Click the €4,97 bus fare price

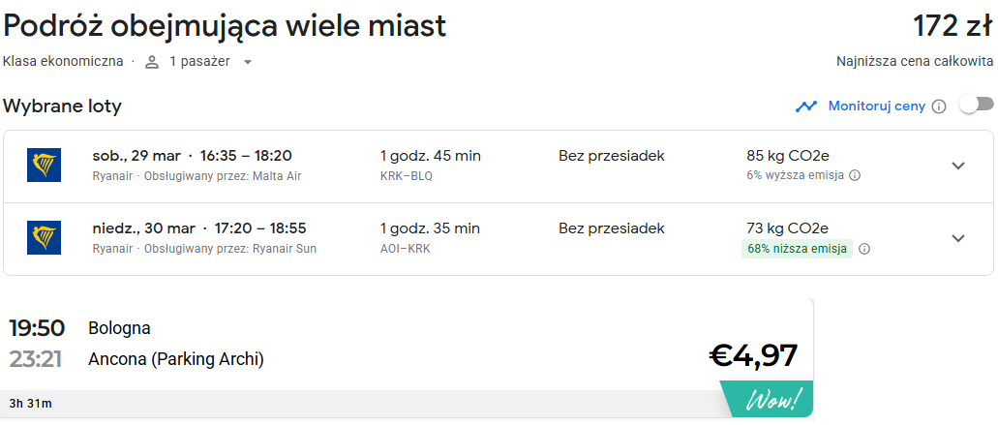[x=753, y=355]
